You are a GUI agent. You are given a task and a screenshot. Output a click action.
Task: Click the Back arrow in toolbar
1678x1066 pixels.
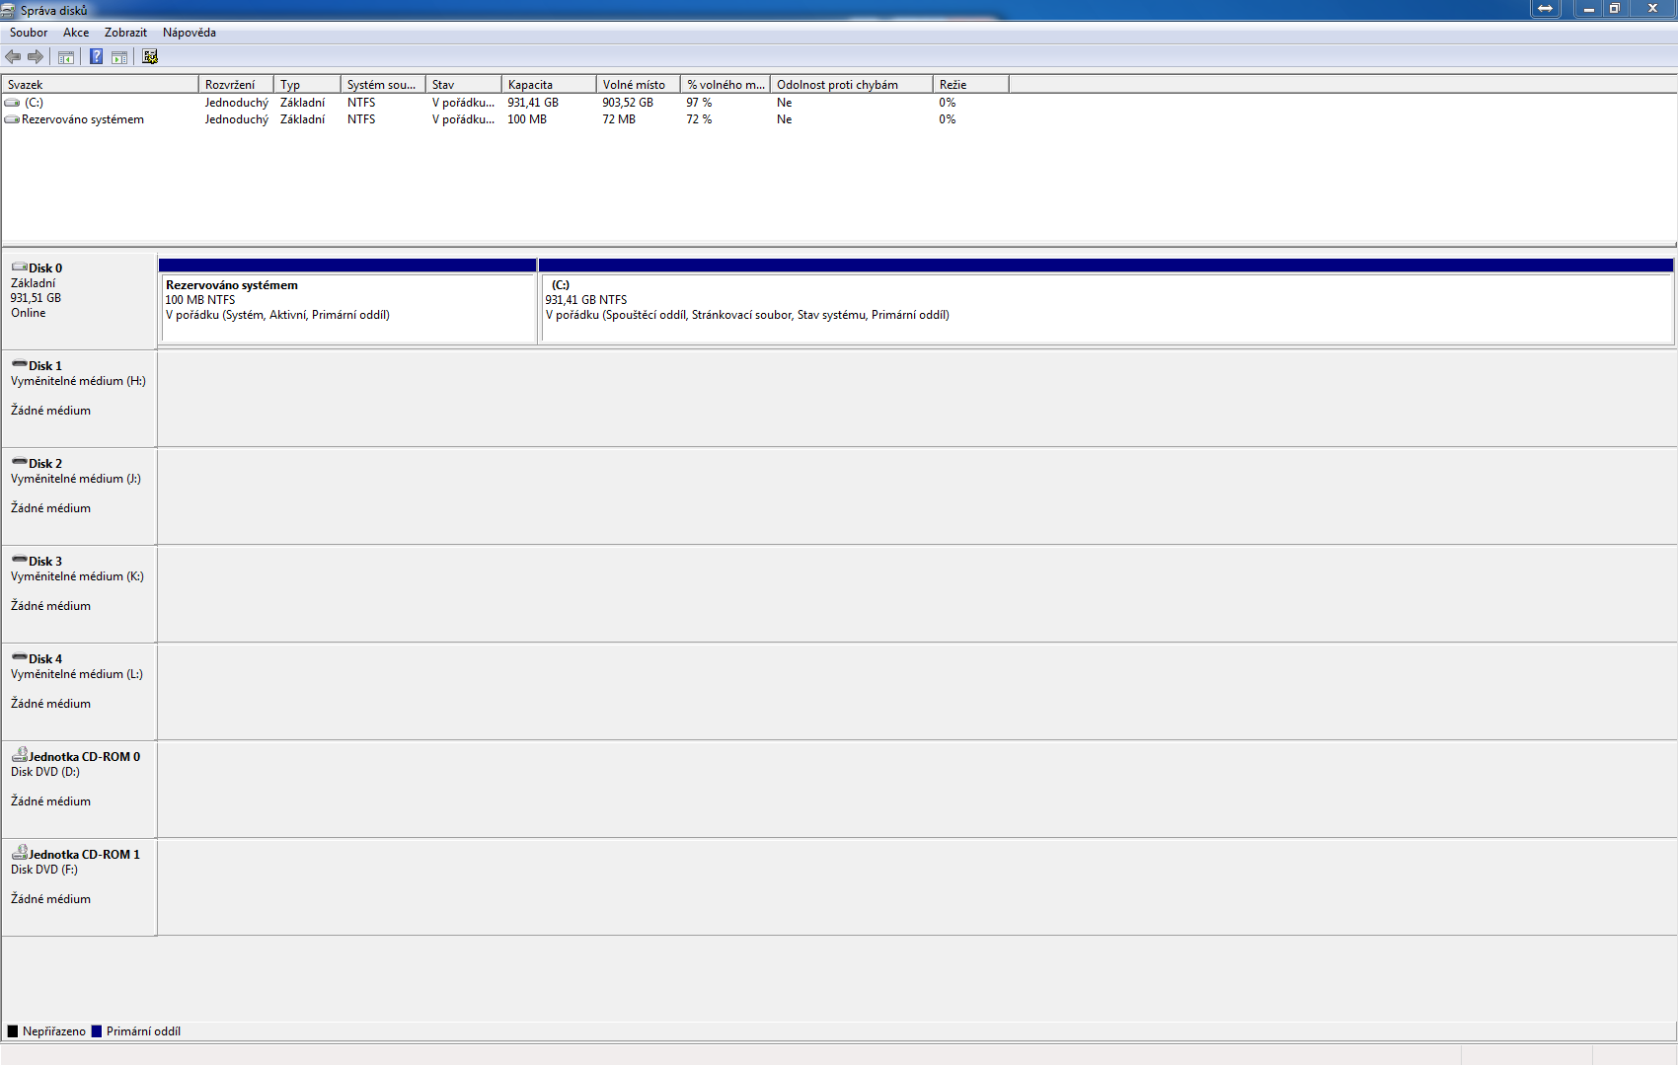pyautogui.click(x=13, y=57)
